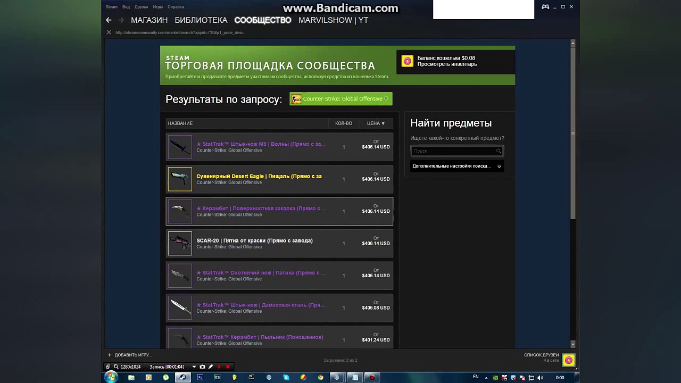Open the Windows Start menu
Screen dimensions: 681x383
tap(111, 377)
